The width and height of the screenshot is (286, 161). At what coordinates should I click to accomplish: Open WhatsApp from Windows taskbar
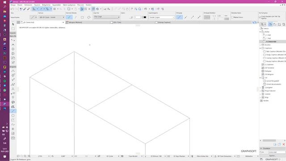pos(5,90)
